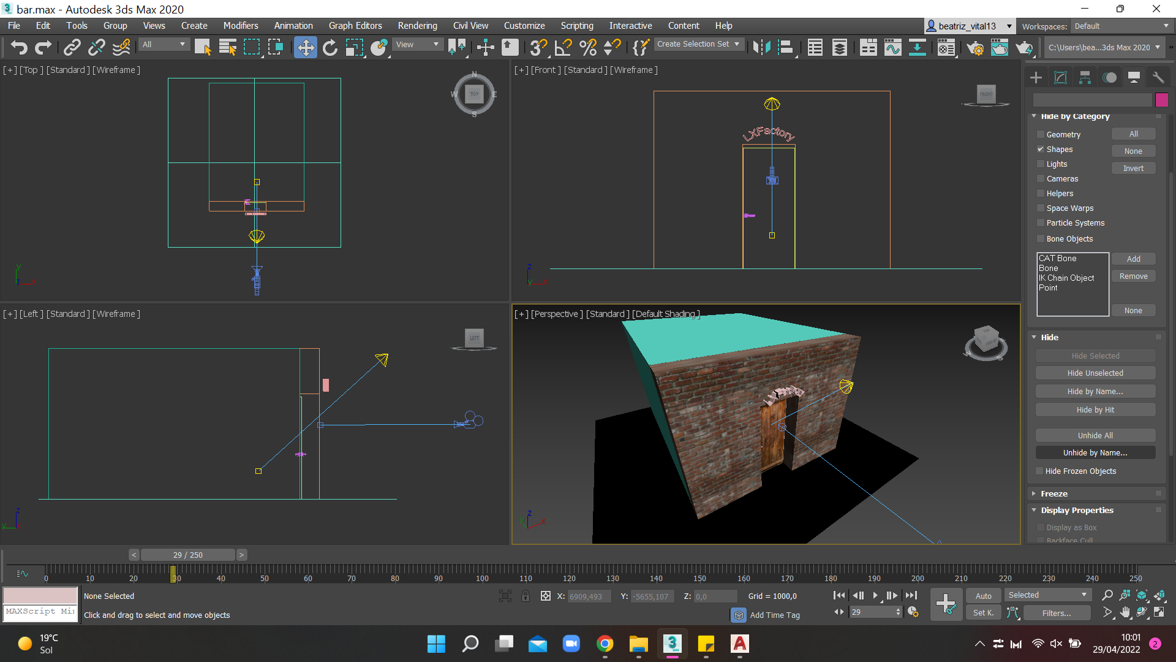Enable the Geometry hide category checkbox

click(x=1040, y=134)
